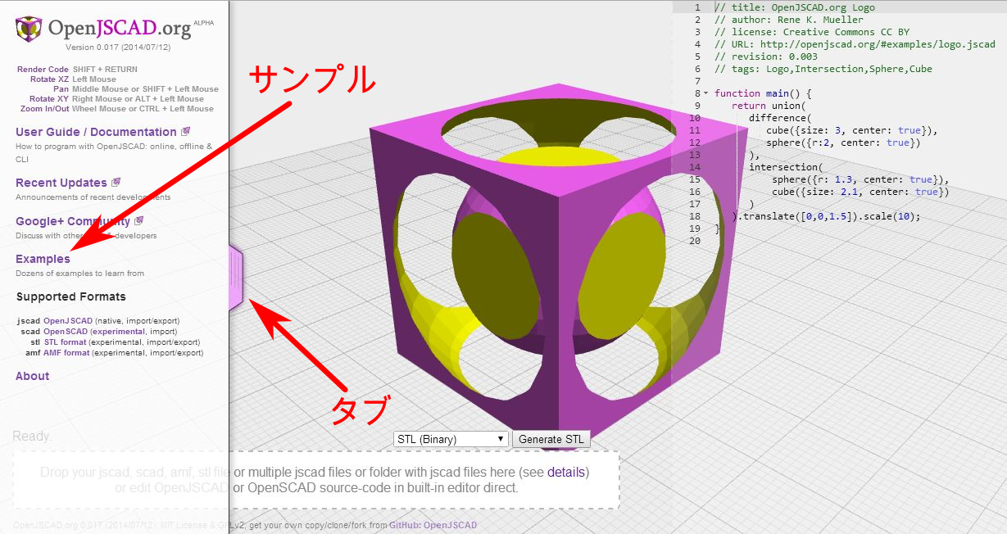This screenshot has width=1007, height=534.
Task: Follow the STL format link
Action: 65,342
